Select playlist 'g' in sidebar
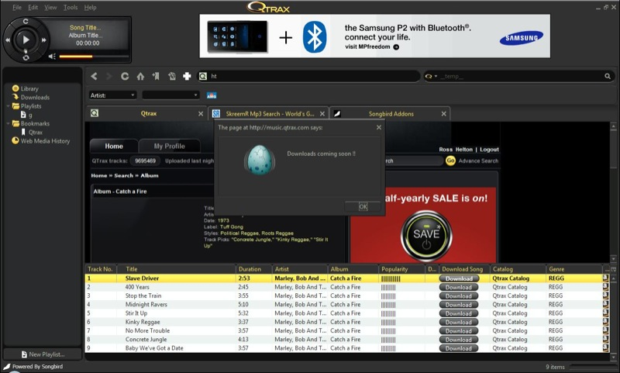Viewport: 620px width, 373px height. pos(30,115)
